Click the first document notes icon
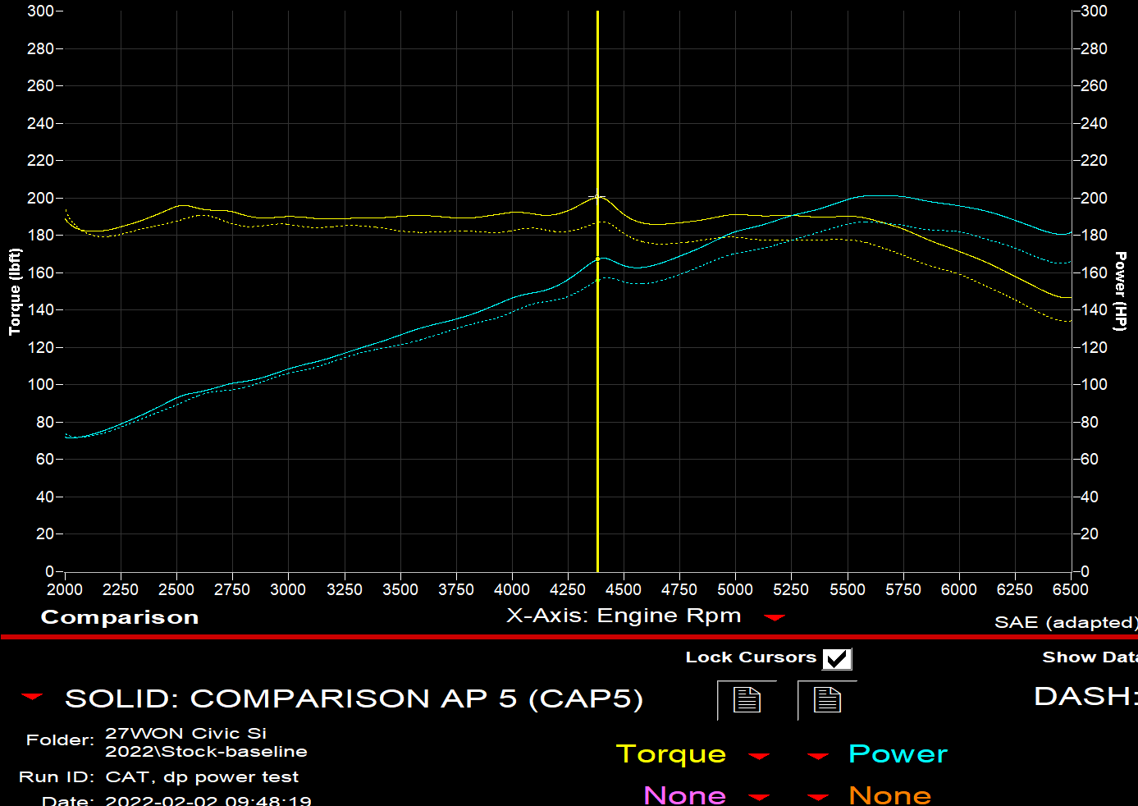 pos(747,700)
